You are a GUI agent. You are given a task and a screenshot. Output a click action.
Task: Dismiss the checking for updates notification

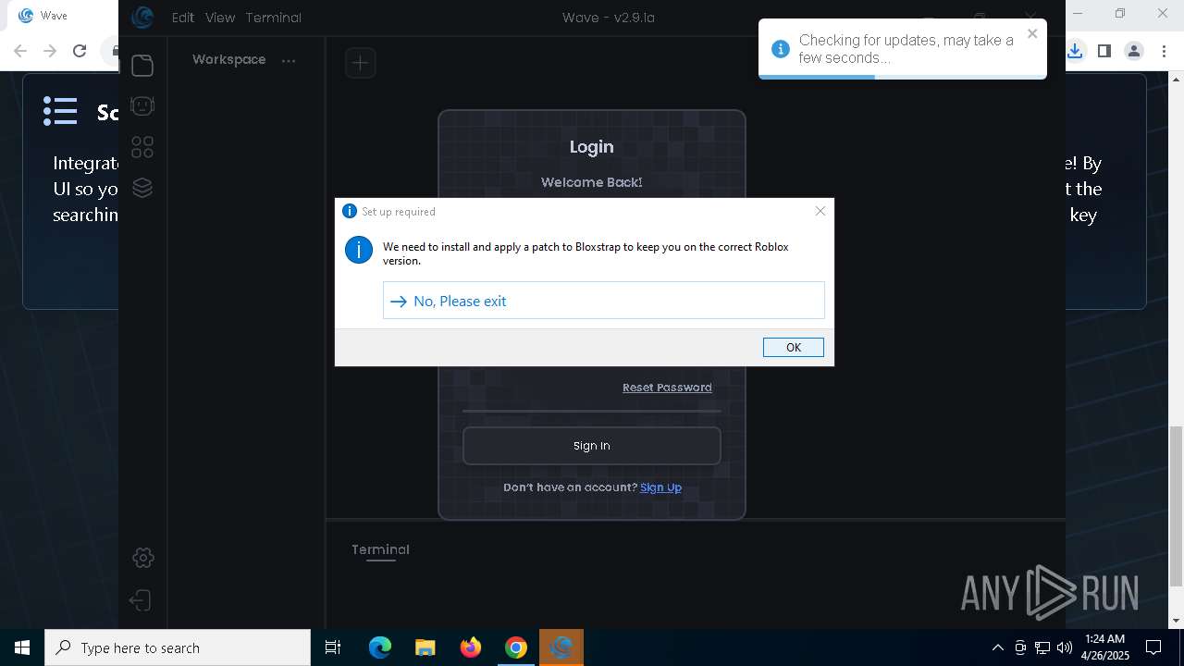pyautogui.click(x=1032, y=34)
